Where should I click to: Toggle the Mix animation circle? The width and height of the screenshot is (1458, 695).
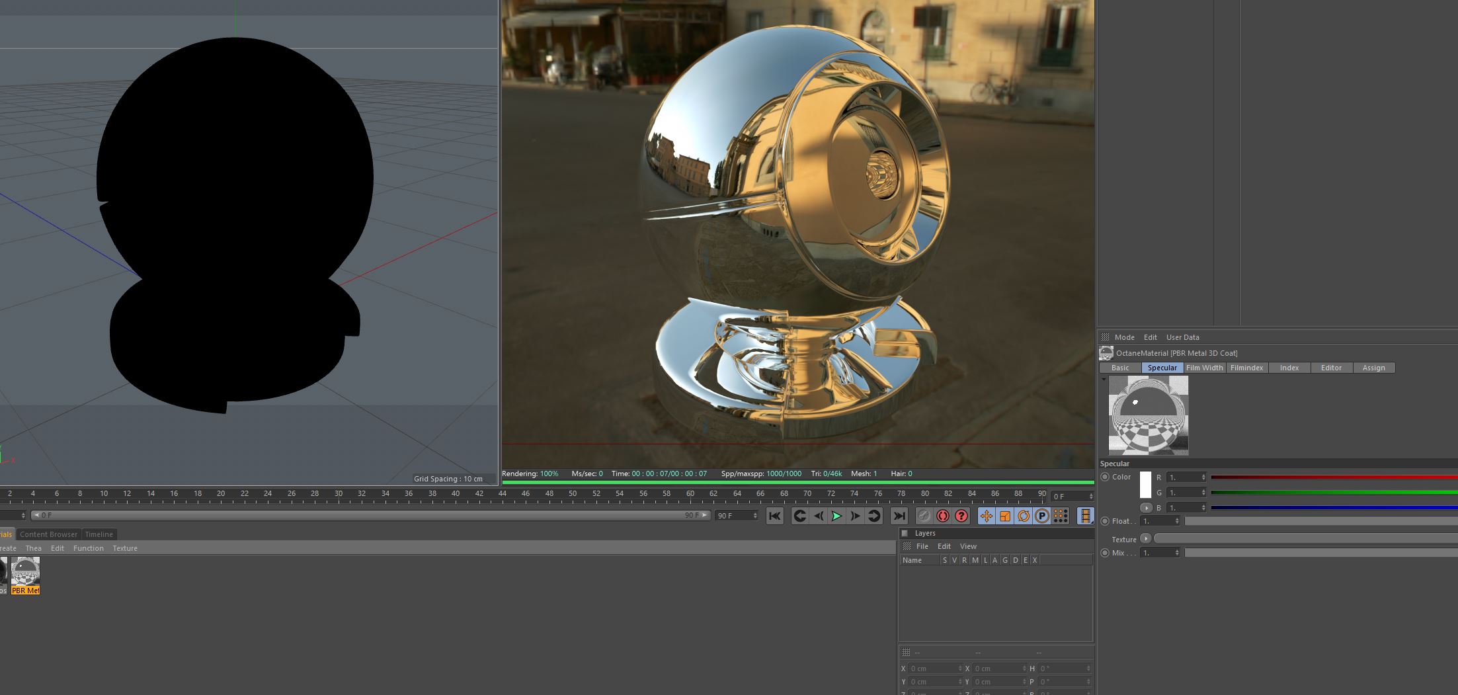pyautogui.click(x=1105, y=553)
